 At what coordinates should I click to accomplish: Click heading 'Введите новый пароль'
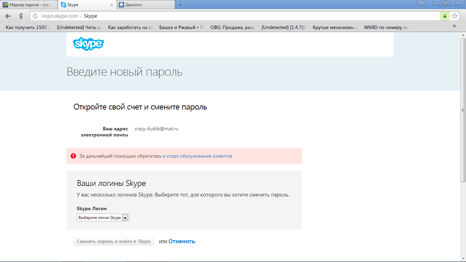[x=125, y=72]
